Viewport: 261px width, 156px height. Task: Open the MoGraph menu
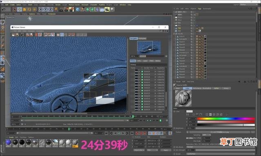85,5
